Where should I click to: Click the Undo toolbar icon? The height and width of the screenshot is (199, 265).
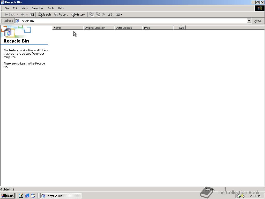[110, 15]
